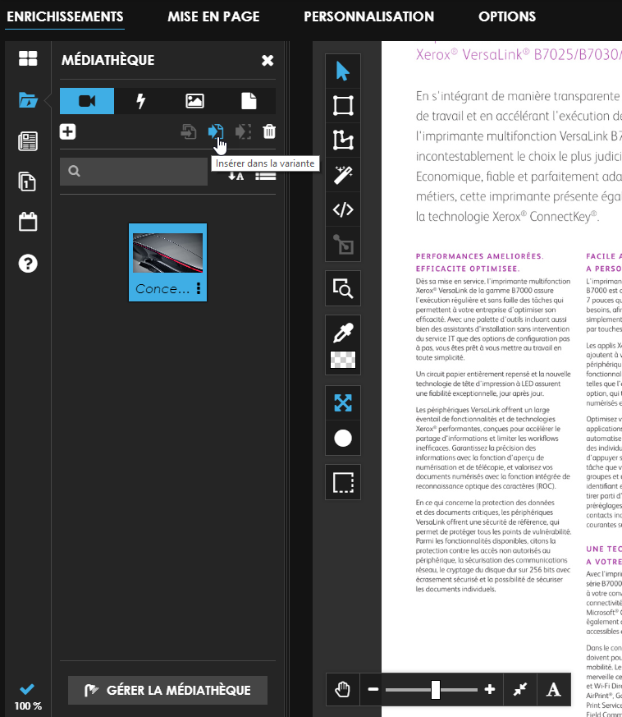
Task: Select the dashed selection frame tool
Action: tap(343, 482)
